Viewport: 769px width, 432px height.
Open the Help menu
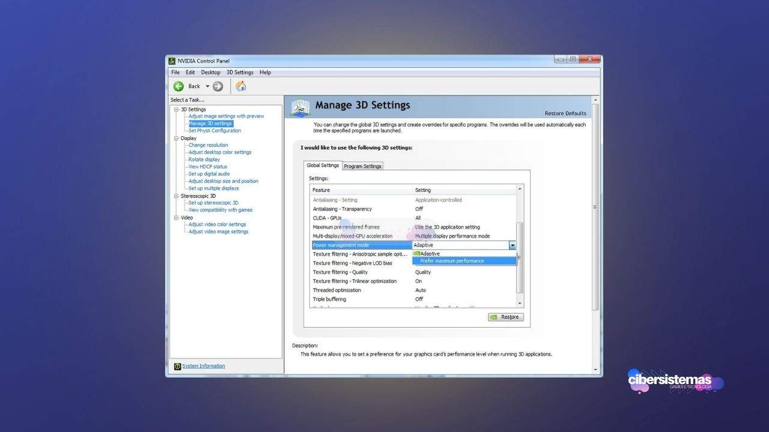[x=265, y=73]
